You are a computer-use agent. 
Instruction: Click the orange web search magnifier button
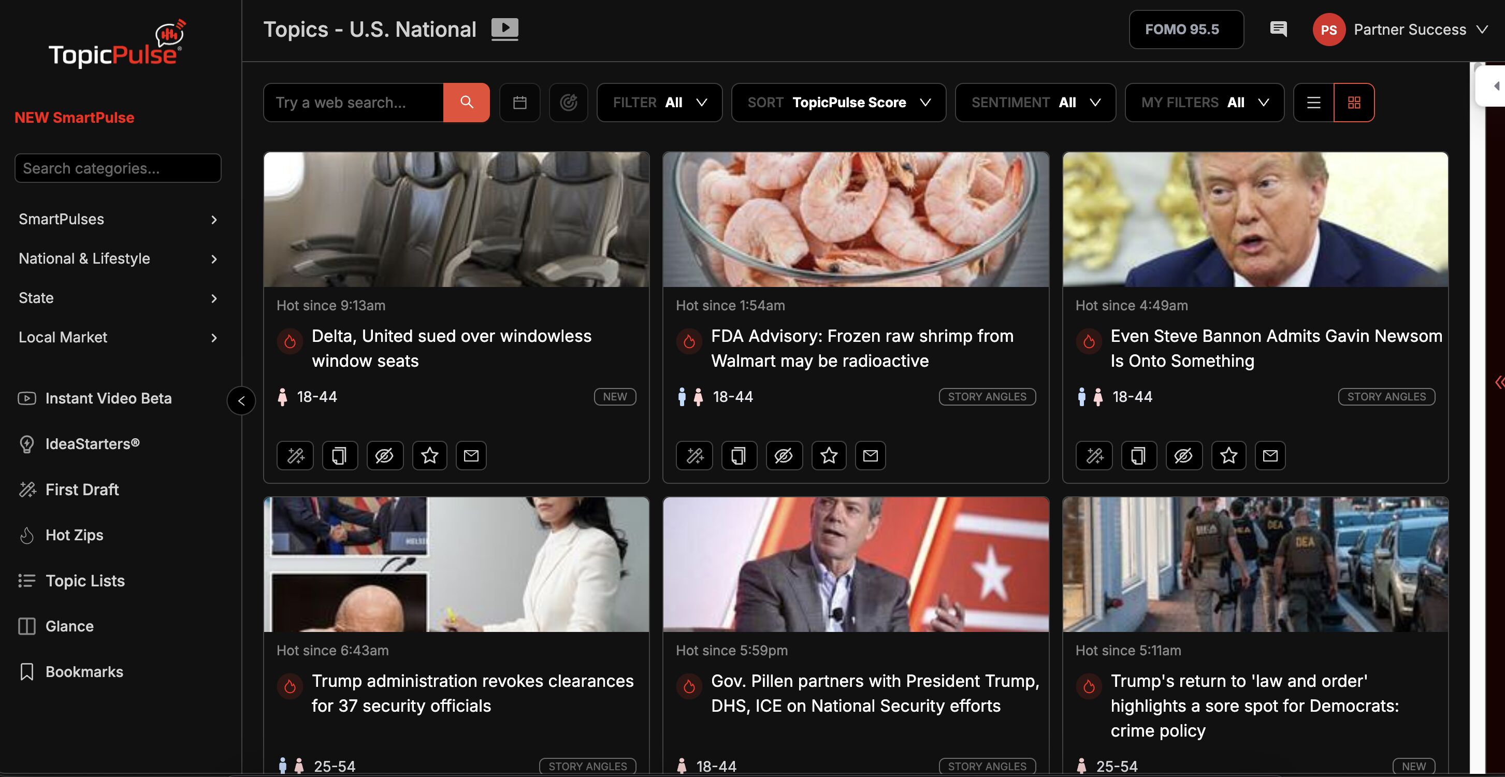pyautogui.click(x=466, y=102)
